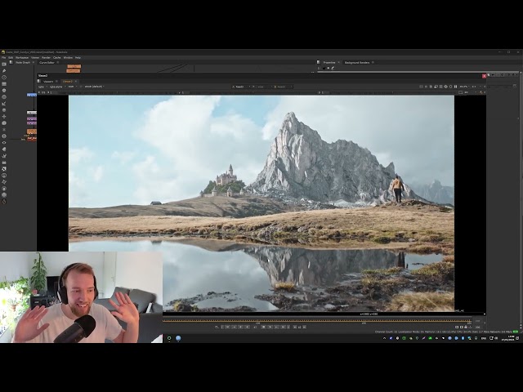
Task: Click the pencil icon in Properties panel
Action: [333, 68]
